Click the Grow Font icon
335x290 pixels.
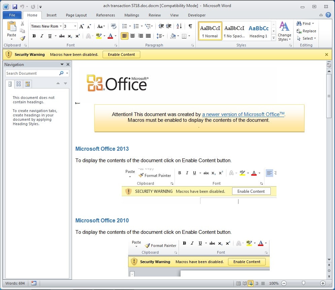[x=82, y=26]
